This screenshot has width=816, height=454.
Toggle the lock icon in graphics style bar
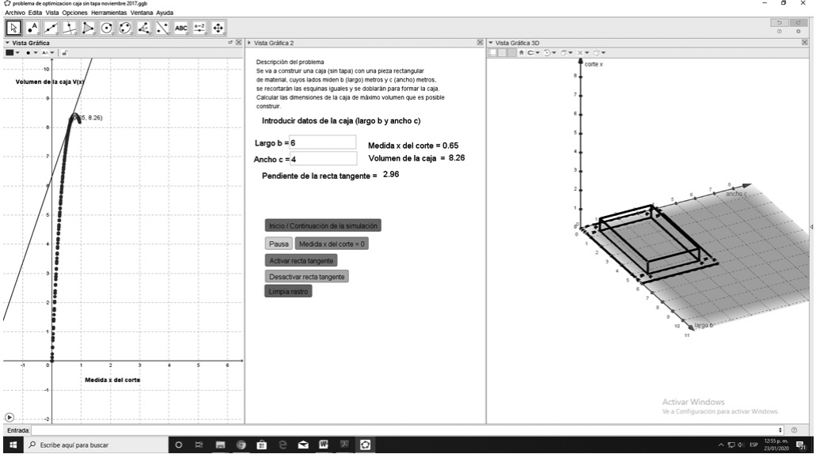click(x=65, y=52)
